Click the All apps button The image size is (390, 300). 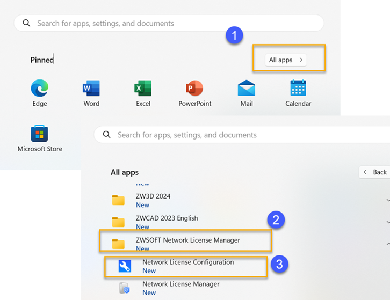tap(286, 60)
